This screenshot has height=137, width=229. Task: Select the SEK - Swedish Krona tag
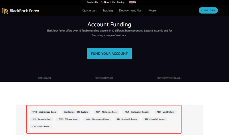(x=155, y=119)
